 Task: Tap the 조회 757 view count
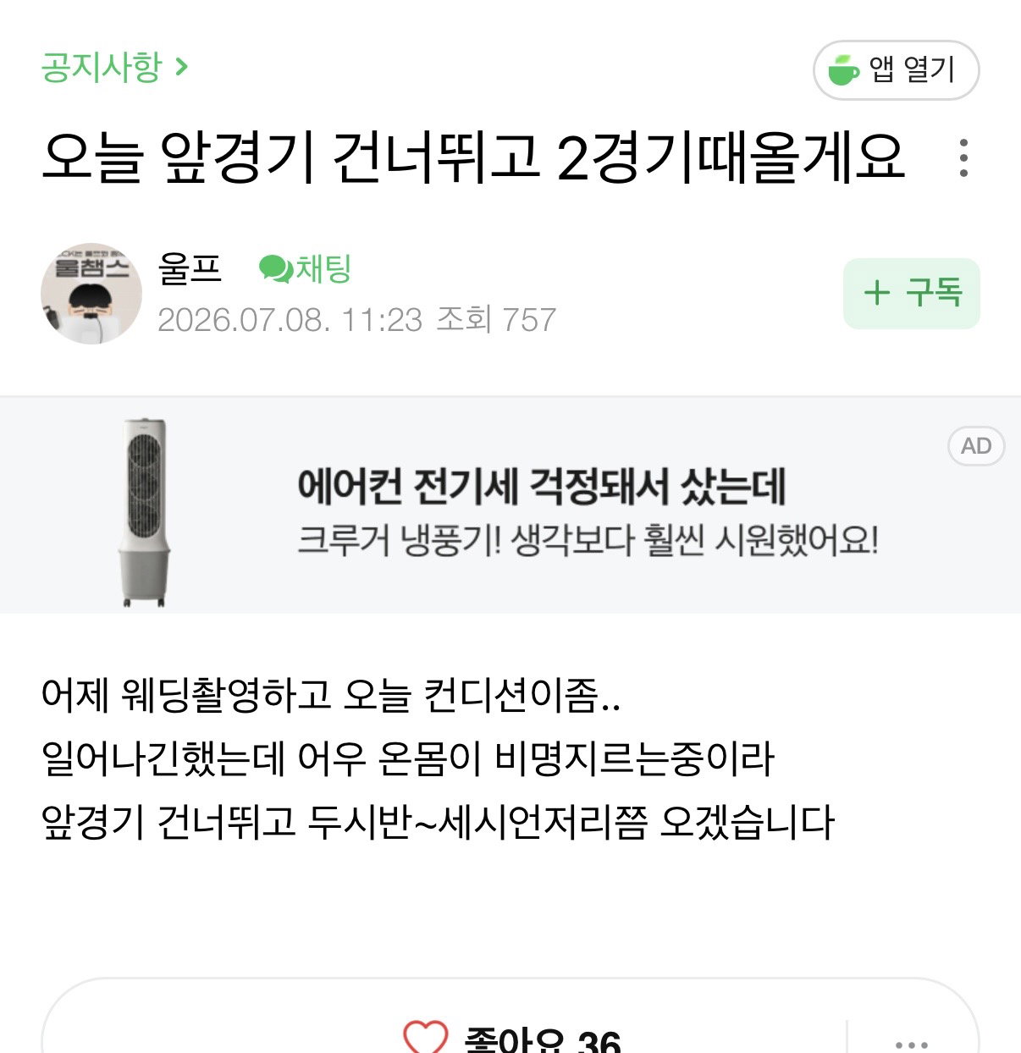click(x=496, y=320)
